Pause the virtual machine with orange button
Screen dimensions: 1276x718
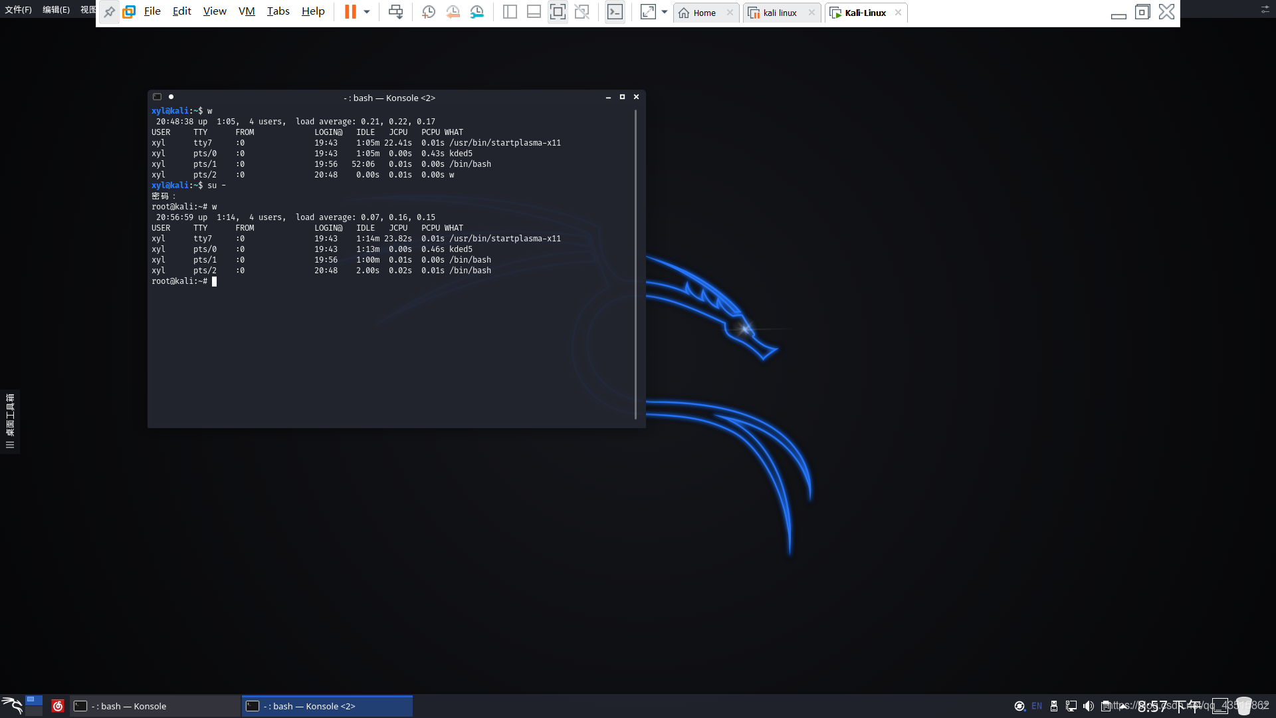point(350,12)
